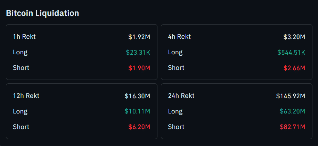Click the 1h total $1.92M value
Screen dimensions: 318x146
(x=139, y=37)
